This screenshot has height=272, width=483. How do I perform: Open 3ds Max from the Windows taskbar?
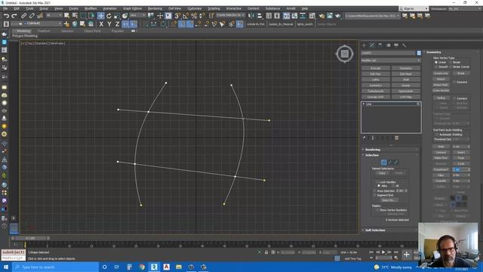[x=154, y=267]
